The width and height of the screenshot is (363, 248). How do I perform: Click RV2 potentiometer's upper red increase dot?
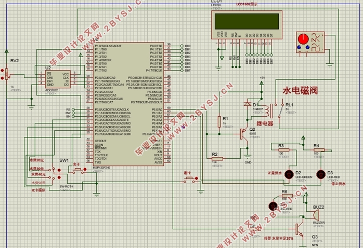click(2, 70)
